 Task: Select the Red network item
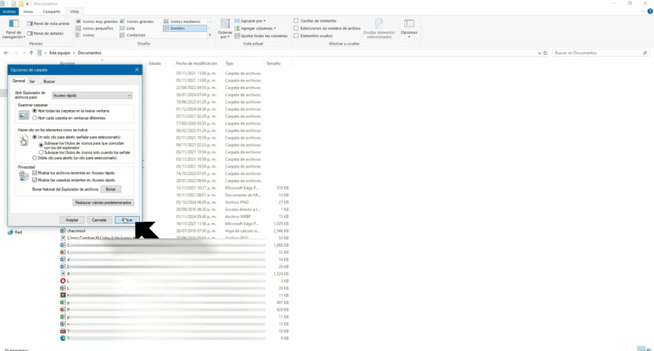click(x=15, y=232)
